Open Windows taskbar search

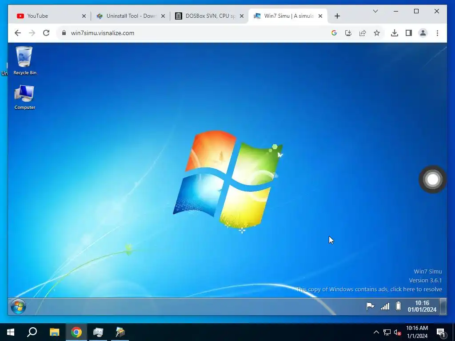pos(32,332)
